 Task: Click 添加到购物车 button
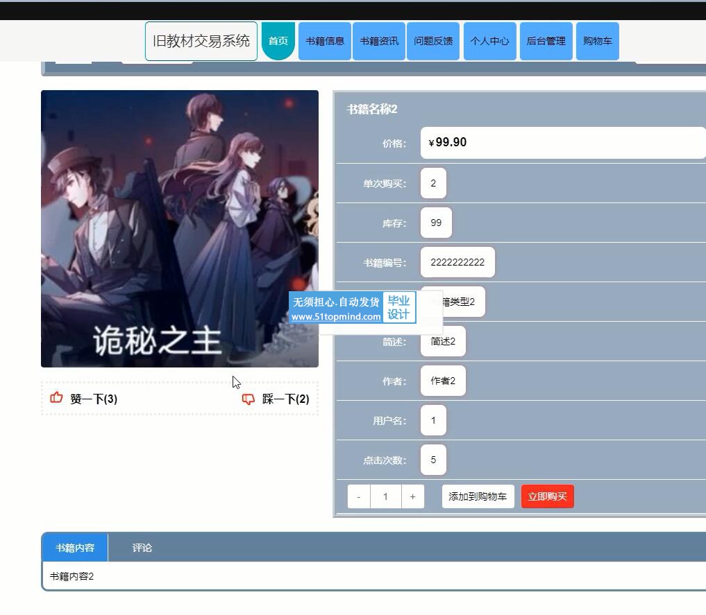pyautogui.click(x=478, y=496)
